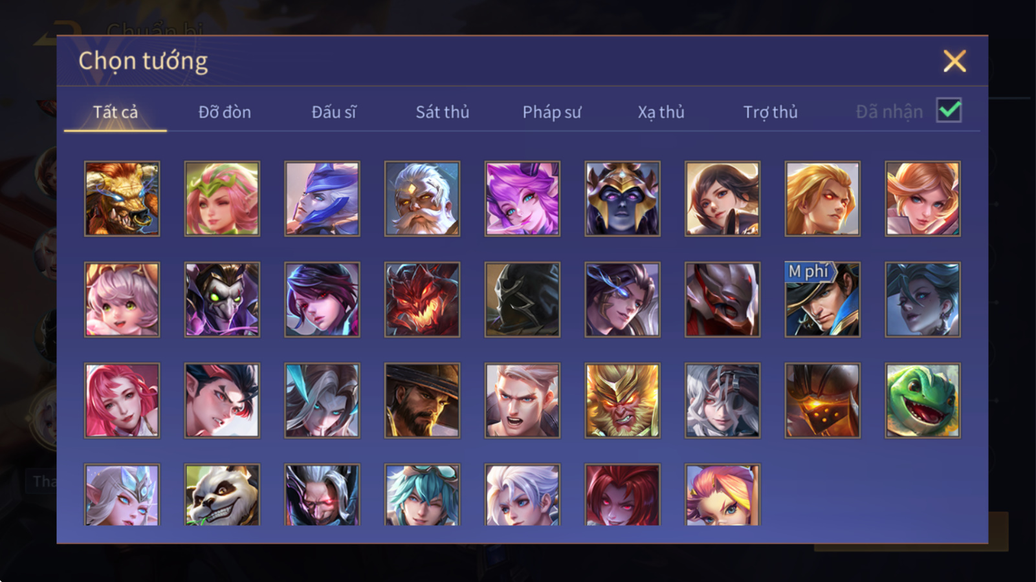Show the Pháp sư hero category
The width and height of the screenshot is (1036, 582).
[x=552, y=112]
